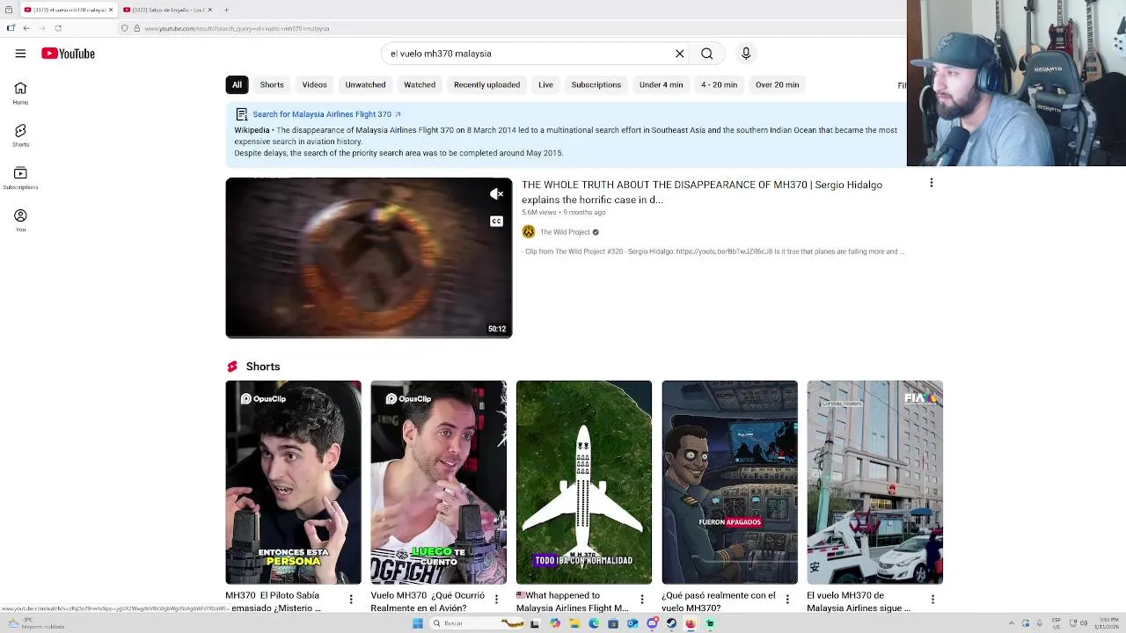Open more options for ¿Qué pasó realmente short
Viewport: 1126px width, 633px height.
coord(787,600)
